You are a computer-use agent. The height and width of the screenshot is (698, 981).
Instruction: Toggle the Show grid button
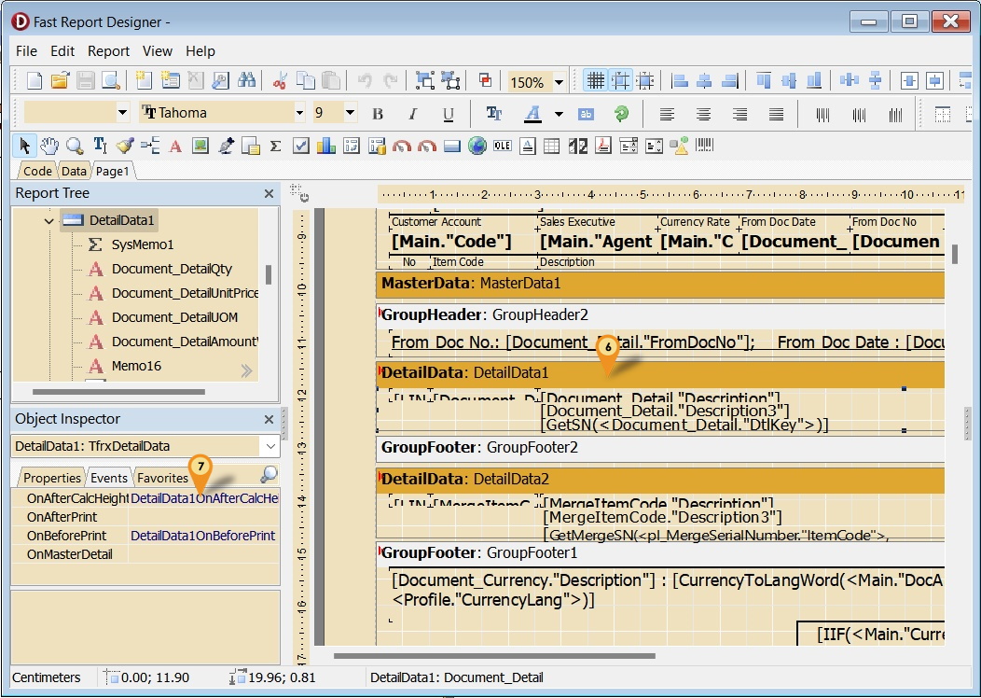tap(594, 81)
